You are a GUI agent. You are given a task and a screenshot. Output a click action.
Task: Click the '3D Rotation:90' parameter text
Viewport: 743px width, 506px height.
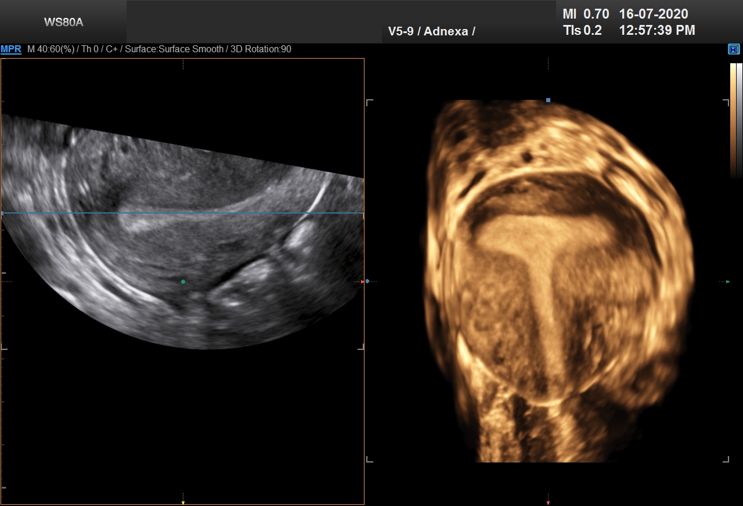pyautogui.click(x=261, y=49)
